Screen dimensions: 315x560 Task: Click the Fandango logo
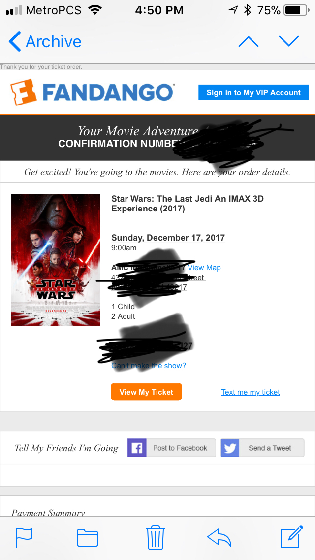coord(92,93)
